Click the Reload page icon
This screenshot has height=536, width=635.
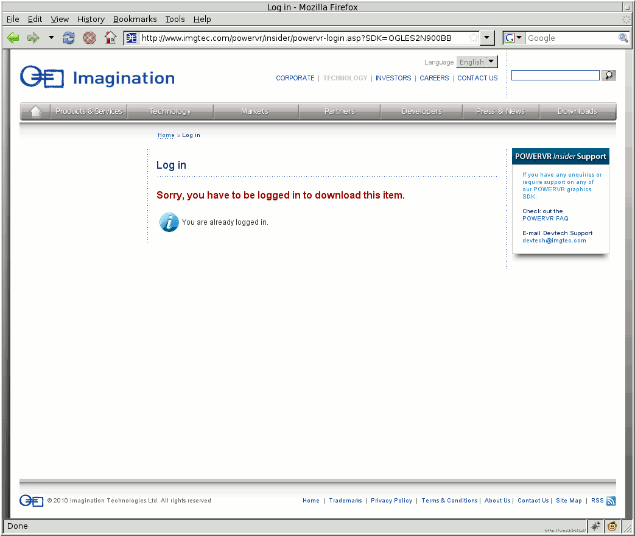pyautogui.click(x=69, y=38)
